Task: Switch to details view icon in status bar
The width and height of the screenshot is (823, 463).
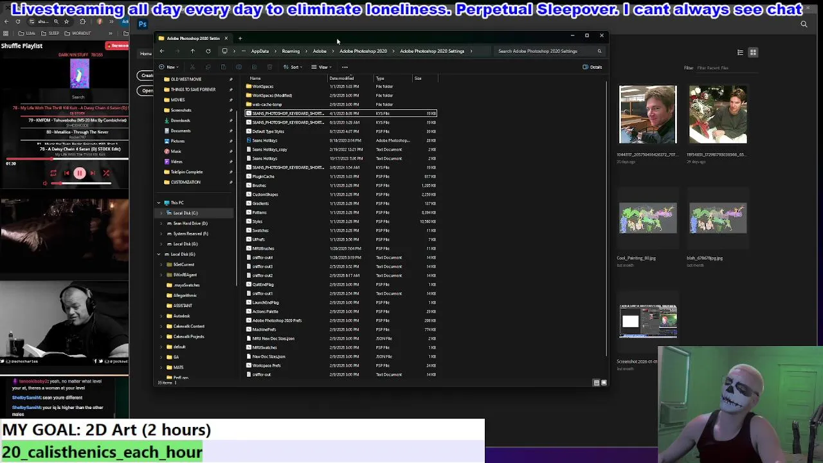Action: click(x=596, y=383)
